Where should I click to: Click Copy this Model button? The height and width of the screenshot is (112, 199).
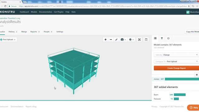[192, 32]
